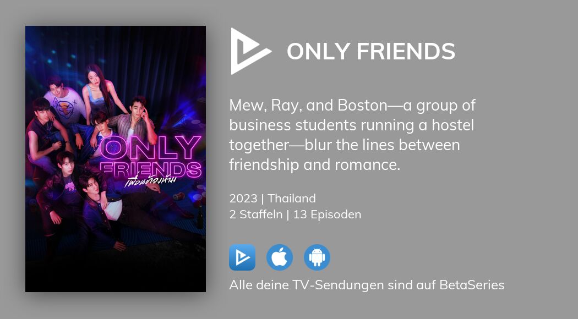Click the white triangle logo on blue square

pos(242,257)
